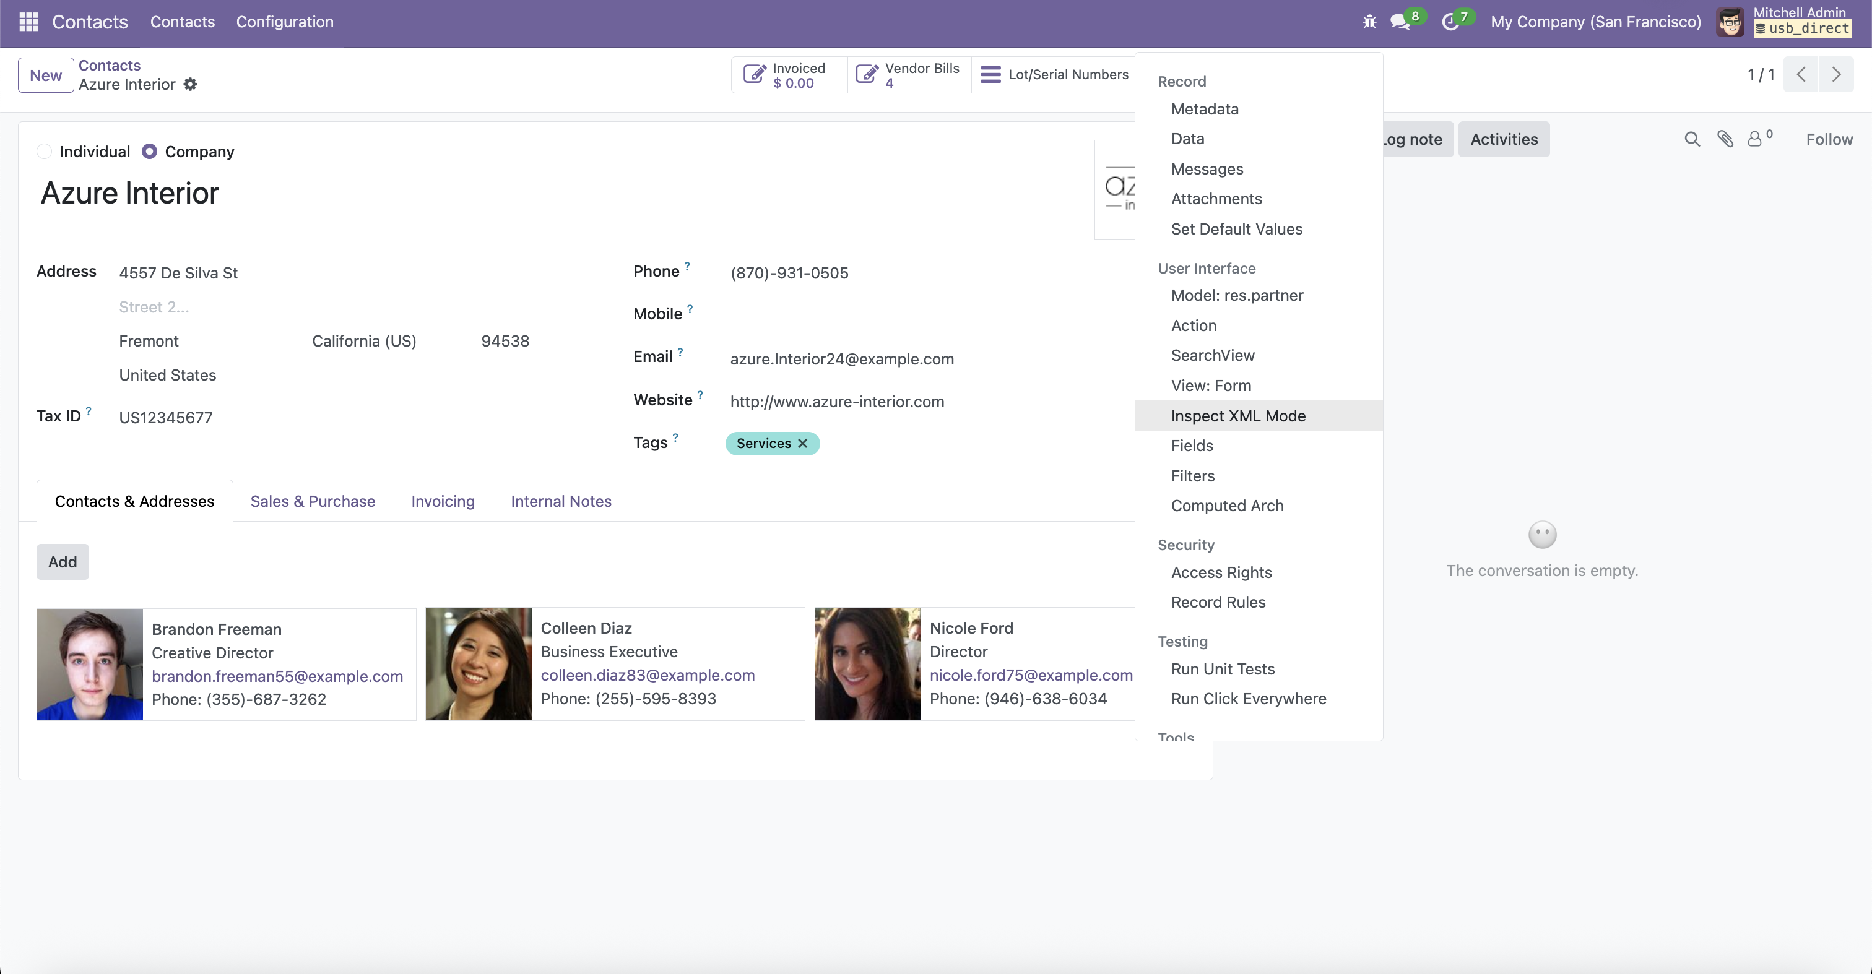Switch to the Internal Notes tab

point(561,501)
